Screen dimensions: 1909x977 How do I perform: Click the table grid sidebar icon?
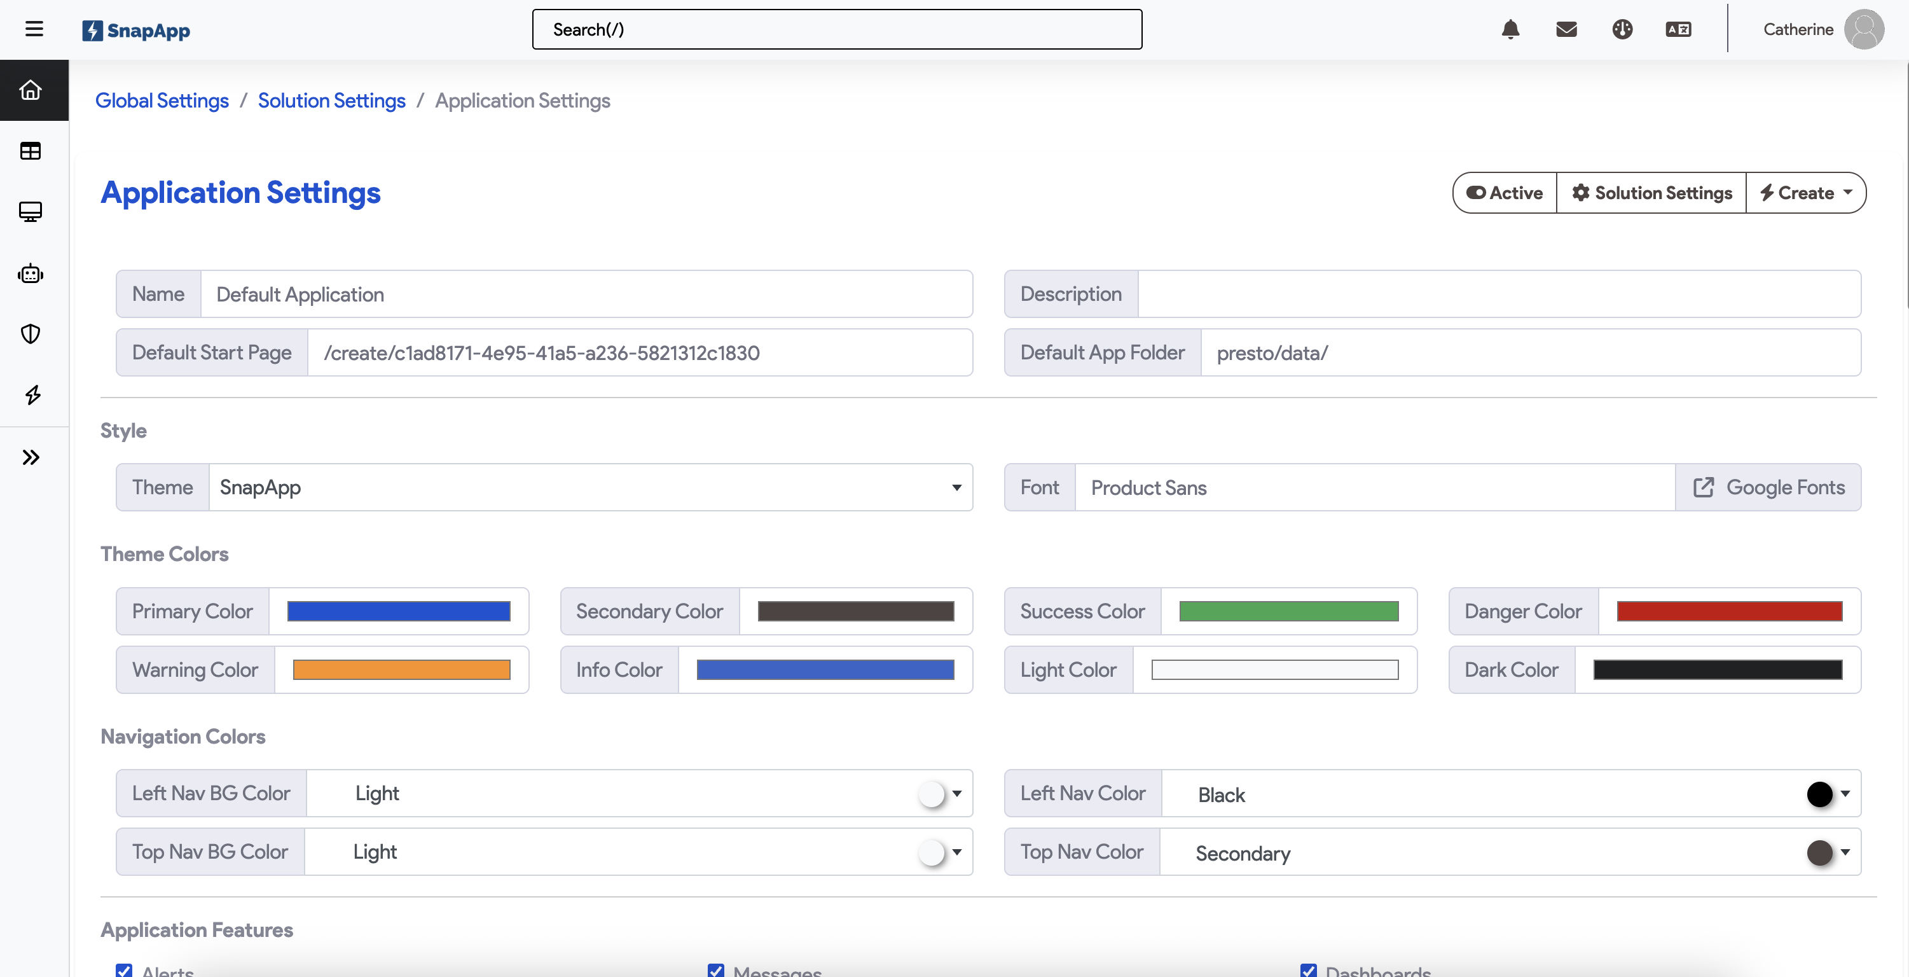pyautogui.click(x=31, y=151)
